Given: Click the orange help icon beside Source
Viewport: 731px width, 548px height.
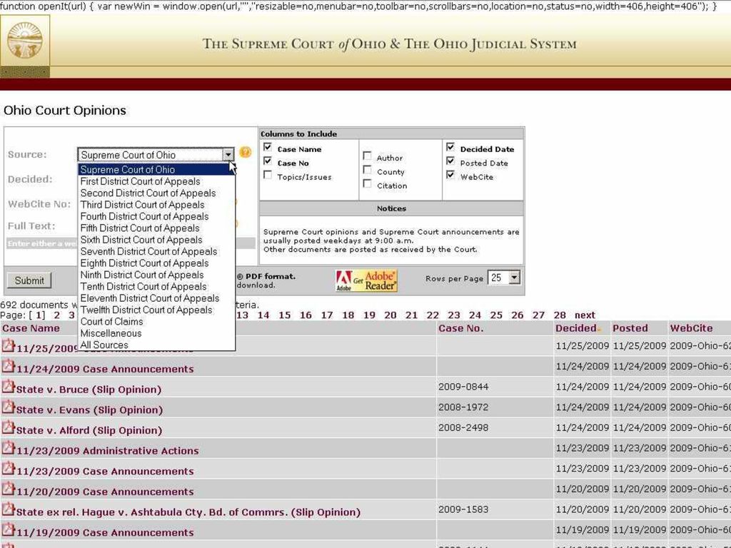Looking at the screenshot, I should pyautogui.click(x=246, y=152).
